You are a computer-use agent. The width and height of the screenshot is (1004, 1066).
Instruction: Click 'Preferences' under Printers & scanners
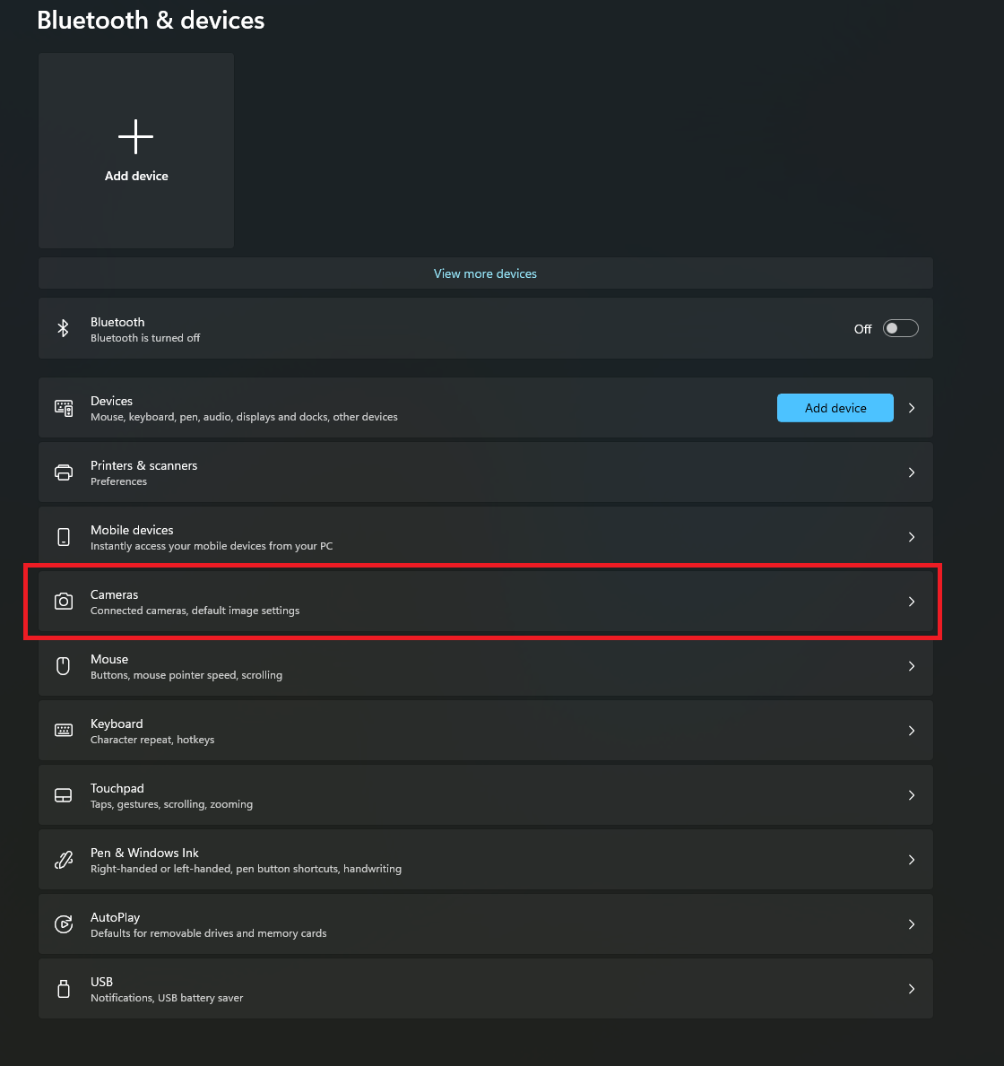(x=118, y=481)
